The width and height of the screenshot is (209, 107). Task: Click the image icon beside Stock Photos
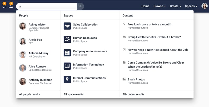point(124,79)
